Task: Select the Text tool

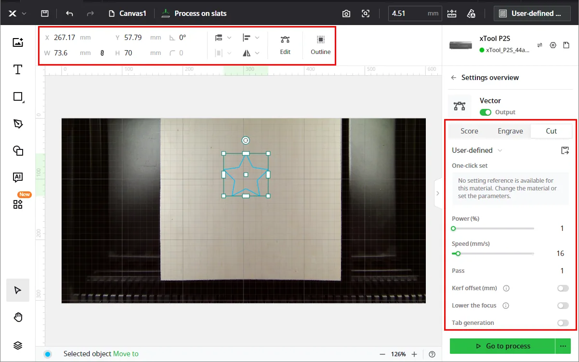Action: tap(18, 70)
